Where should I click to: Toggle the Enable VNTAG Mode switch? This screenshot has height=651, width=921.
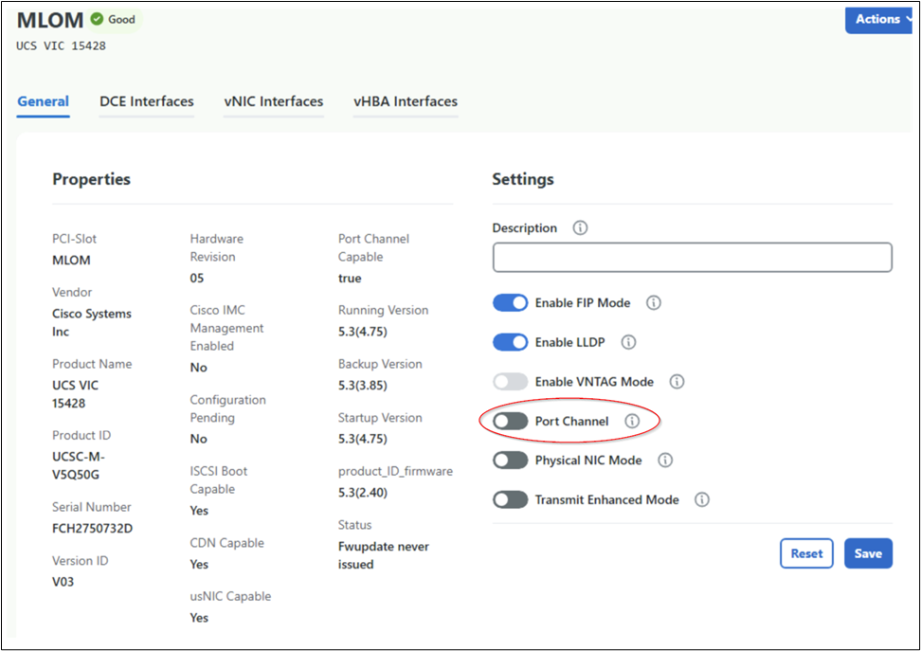(x=510, y=382)
